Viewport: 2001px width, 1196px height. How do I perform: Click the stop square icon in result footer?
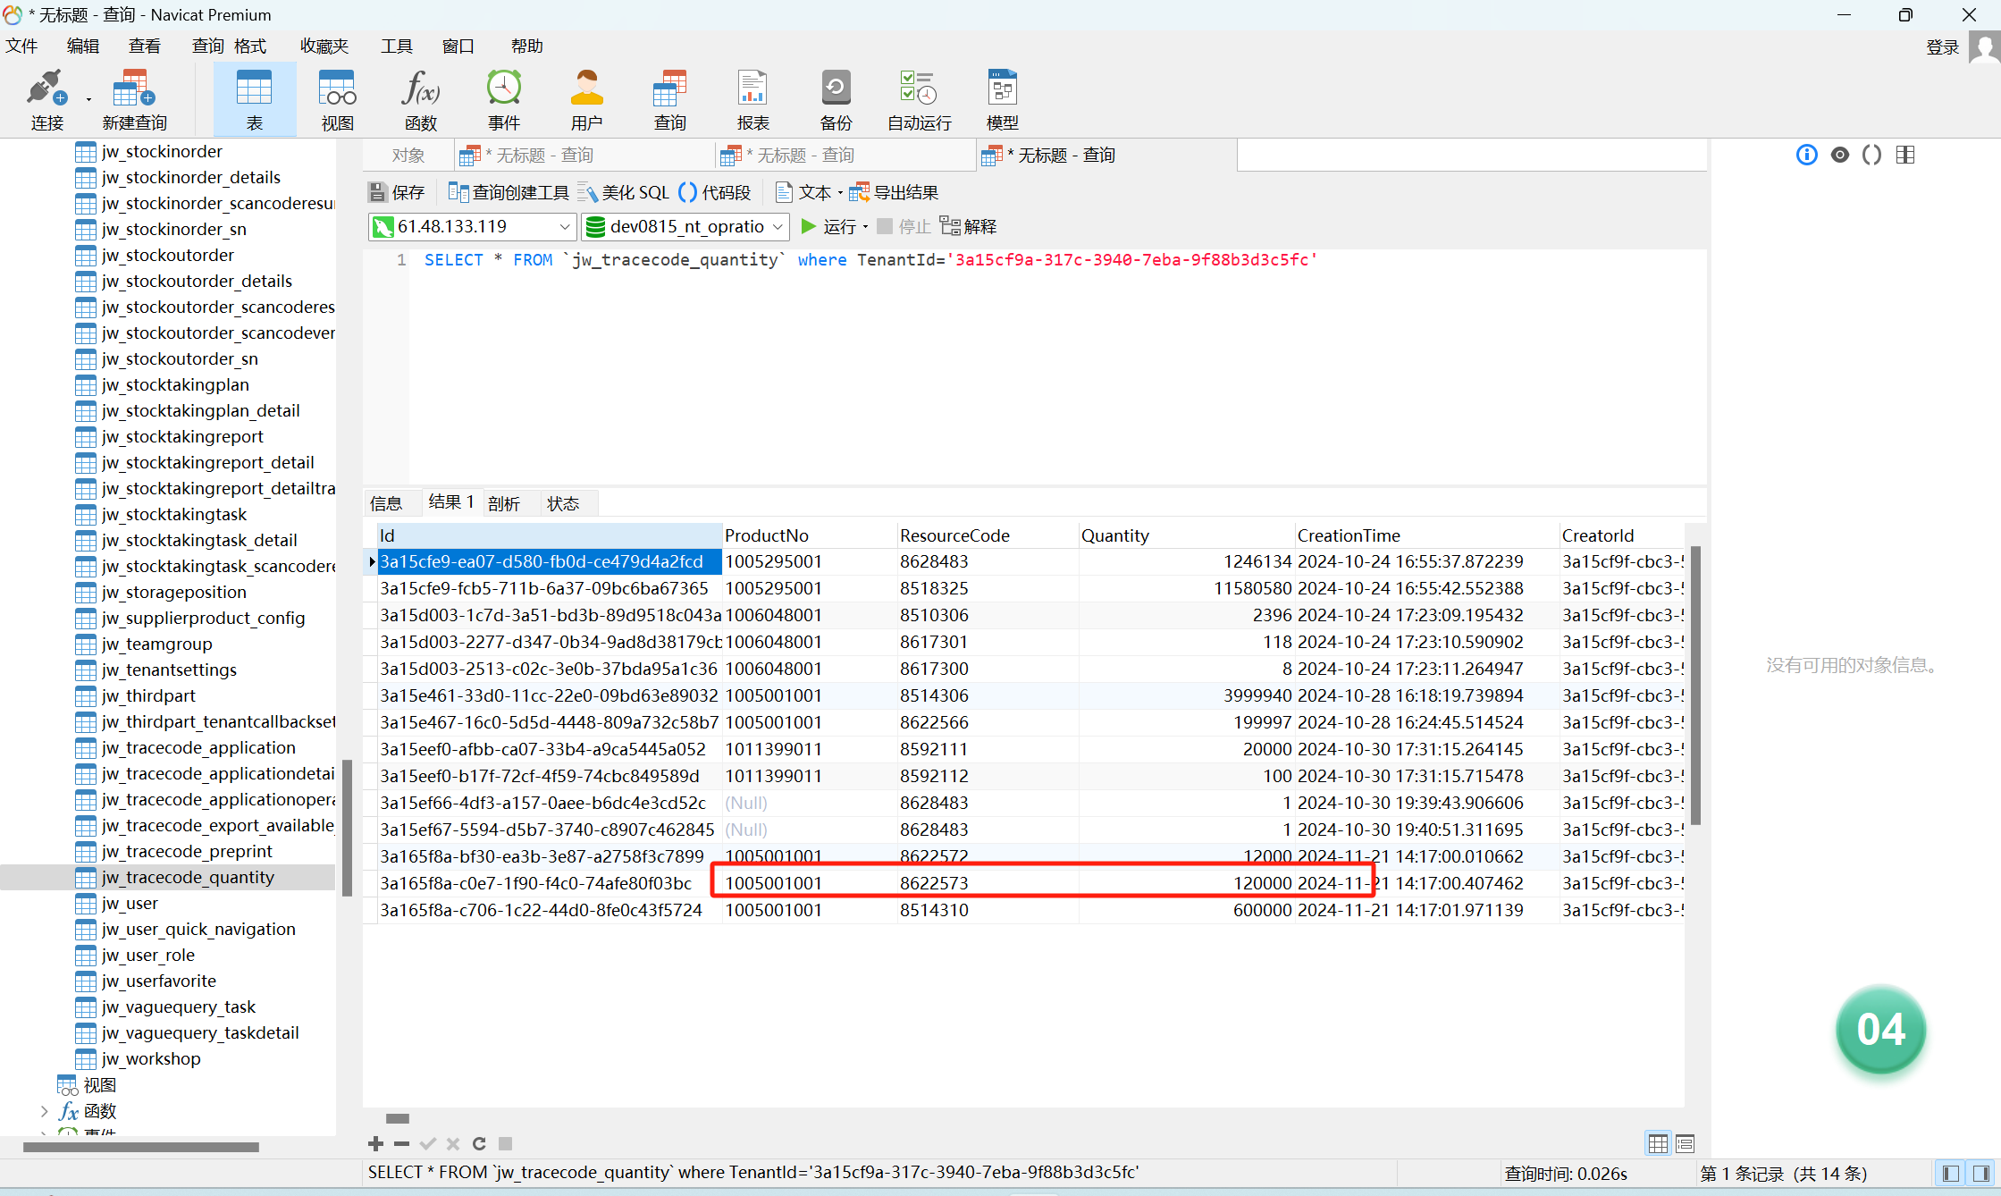[505, 1143]
